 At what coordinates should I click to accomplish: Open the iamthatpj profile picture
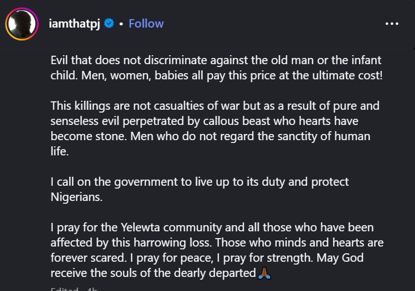click(21, 24)
